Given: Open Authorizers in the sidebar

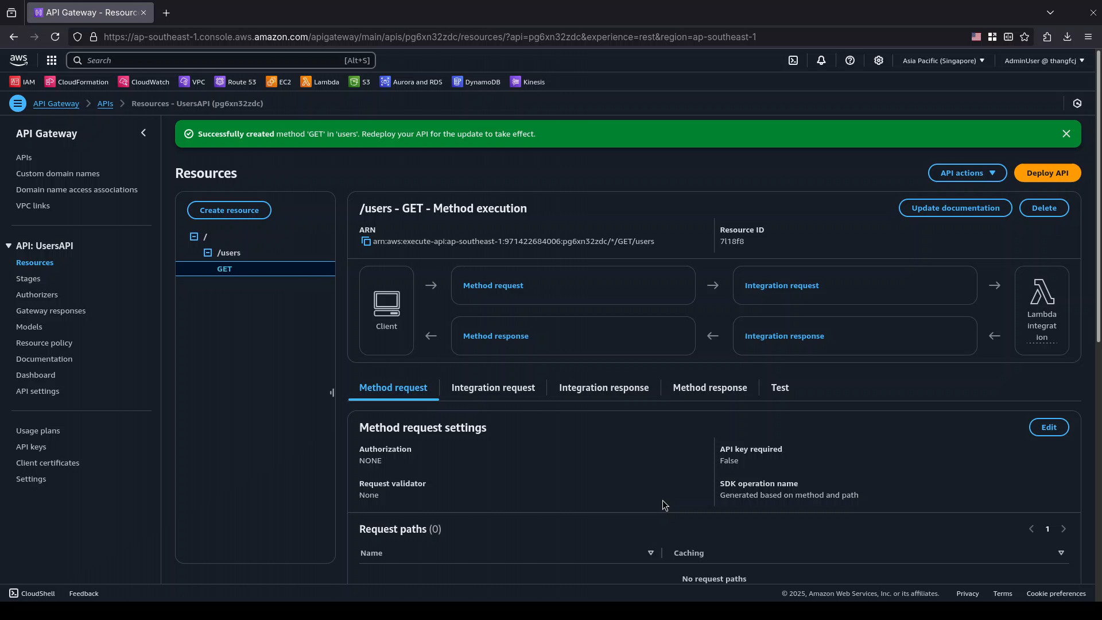Looking at the screenshot, I should coord(37,294).
